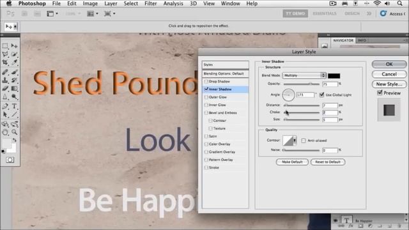This screenshot has width=409, height=230.
Task: Select the Lasso tool
Action: [x=5, y=54]
